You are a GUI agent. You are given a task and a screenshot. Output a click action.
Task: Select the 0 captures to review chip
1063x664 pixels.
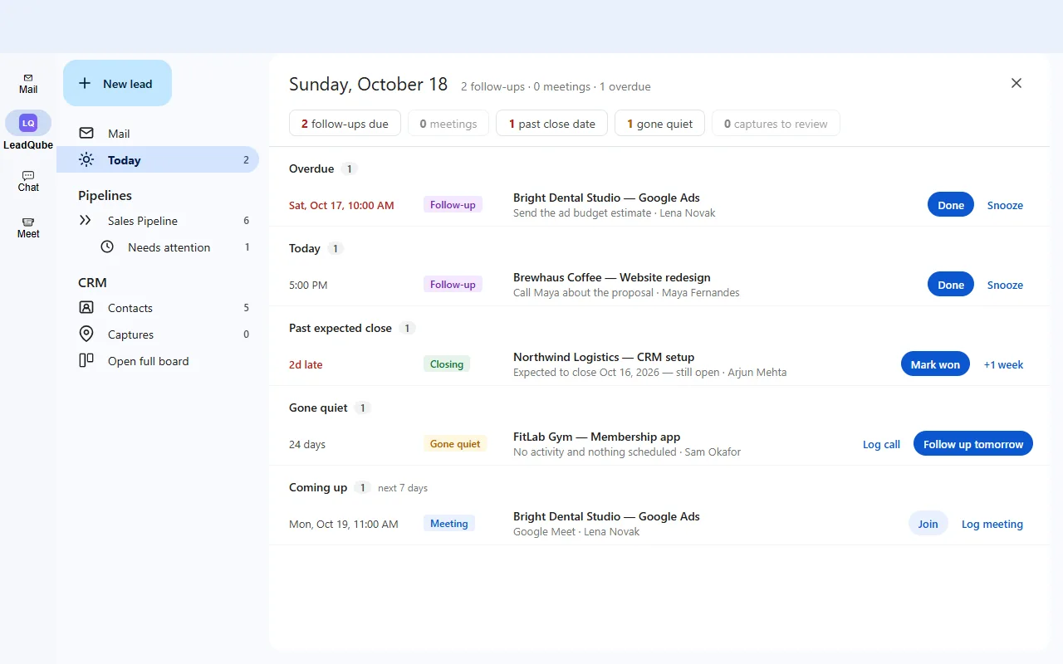click(776, 124)
